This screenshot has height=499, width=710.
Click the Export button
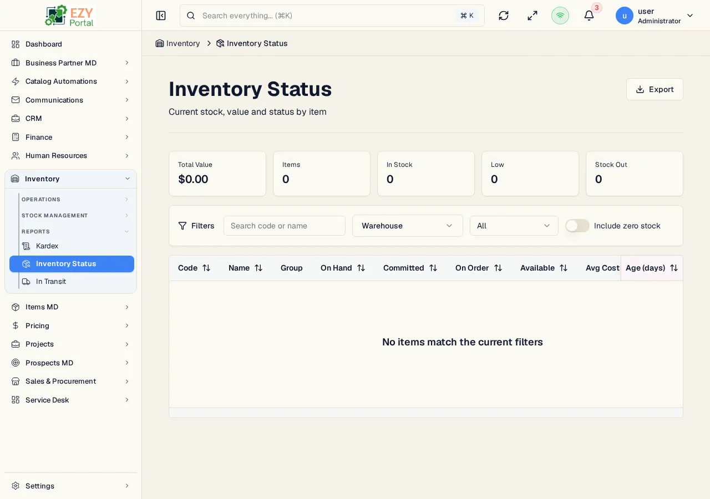[x=655, y=89]
